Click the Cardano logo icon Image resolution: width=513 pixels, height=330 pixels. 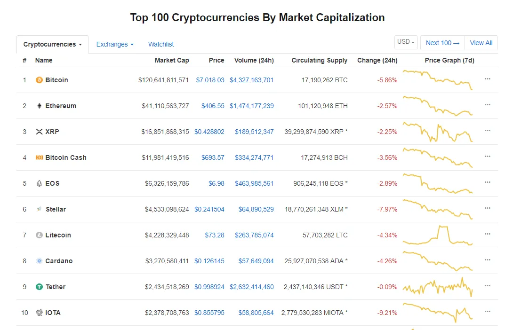[39, 261]
